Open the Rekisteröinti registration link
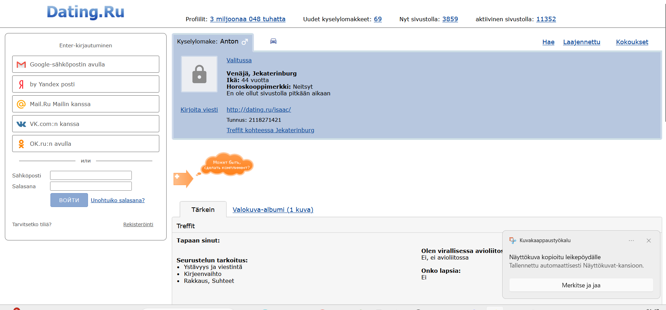Image resolution: width=666 pixels, height=310 pixels. point(138,224)
